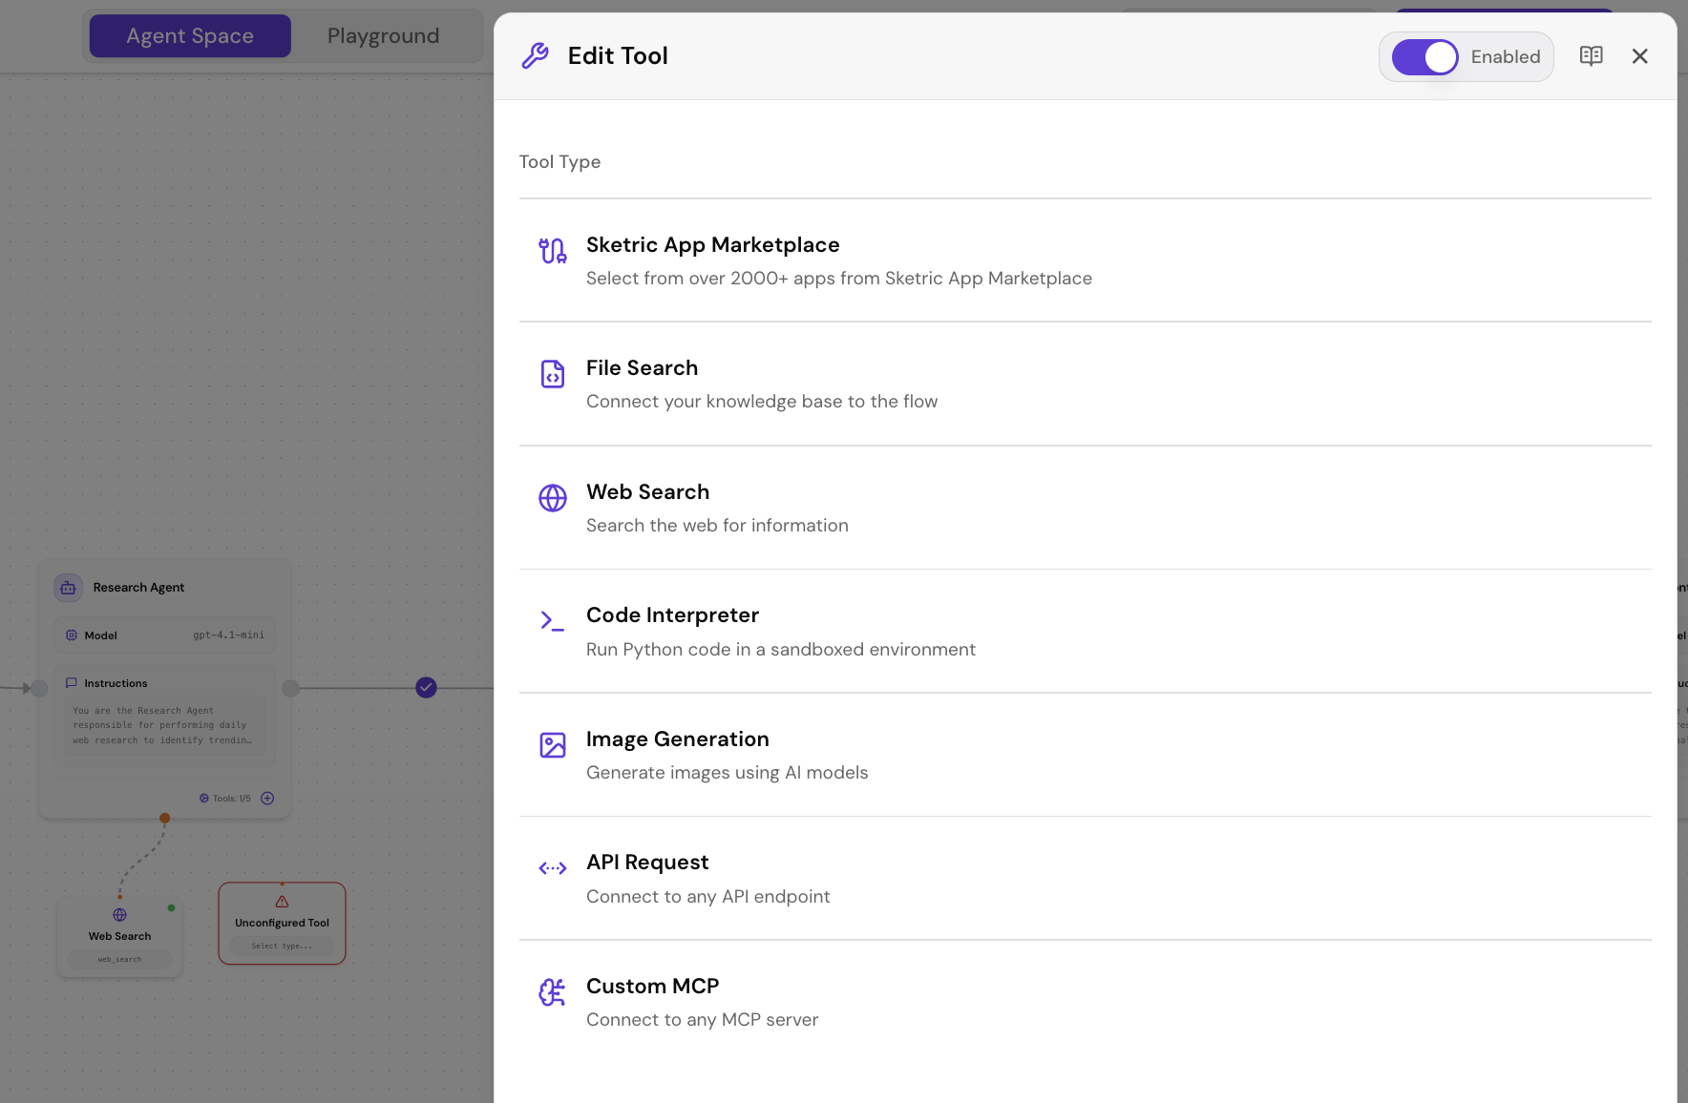The image size is (1688, 1103).
Task: Select the Agent Space tab
Action: coord(189,35)
